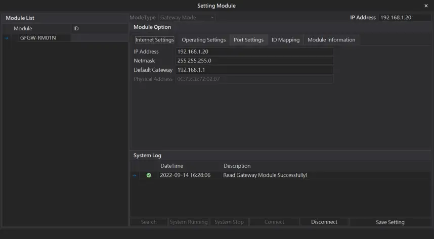Viewport: 434px width, 239px height.
Task: Click the Setting Module title text
Action: (x=216, y=6)
